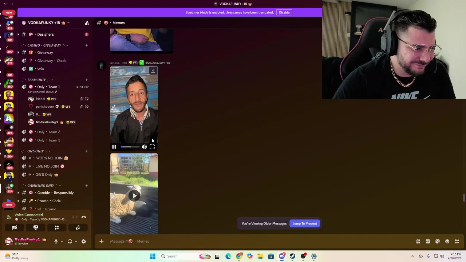Collapse the CASINO GIVEAWAY category
466x262 pixels.
(x=45, y=45)
